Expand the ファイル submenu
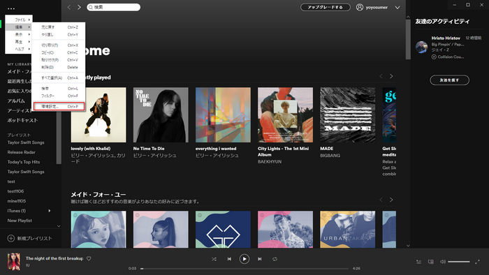The width and height of the screenshot is (489, 275). click(x=19, y=20)
